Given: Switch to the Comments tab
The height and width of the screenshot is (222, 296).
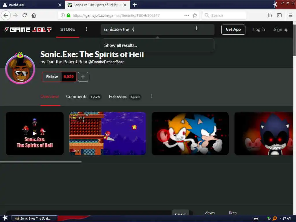Looking at the screenshot, I should tap(84, 97).
